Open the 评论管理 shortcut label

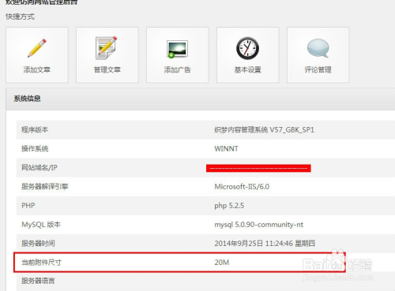pyautogui.click(x=318, y=69)
